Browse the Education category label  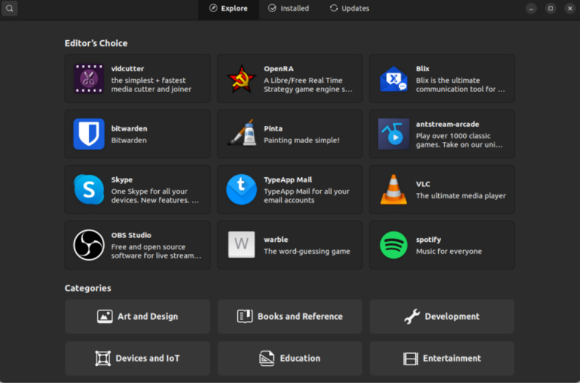point(300,358)
